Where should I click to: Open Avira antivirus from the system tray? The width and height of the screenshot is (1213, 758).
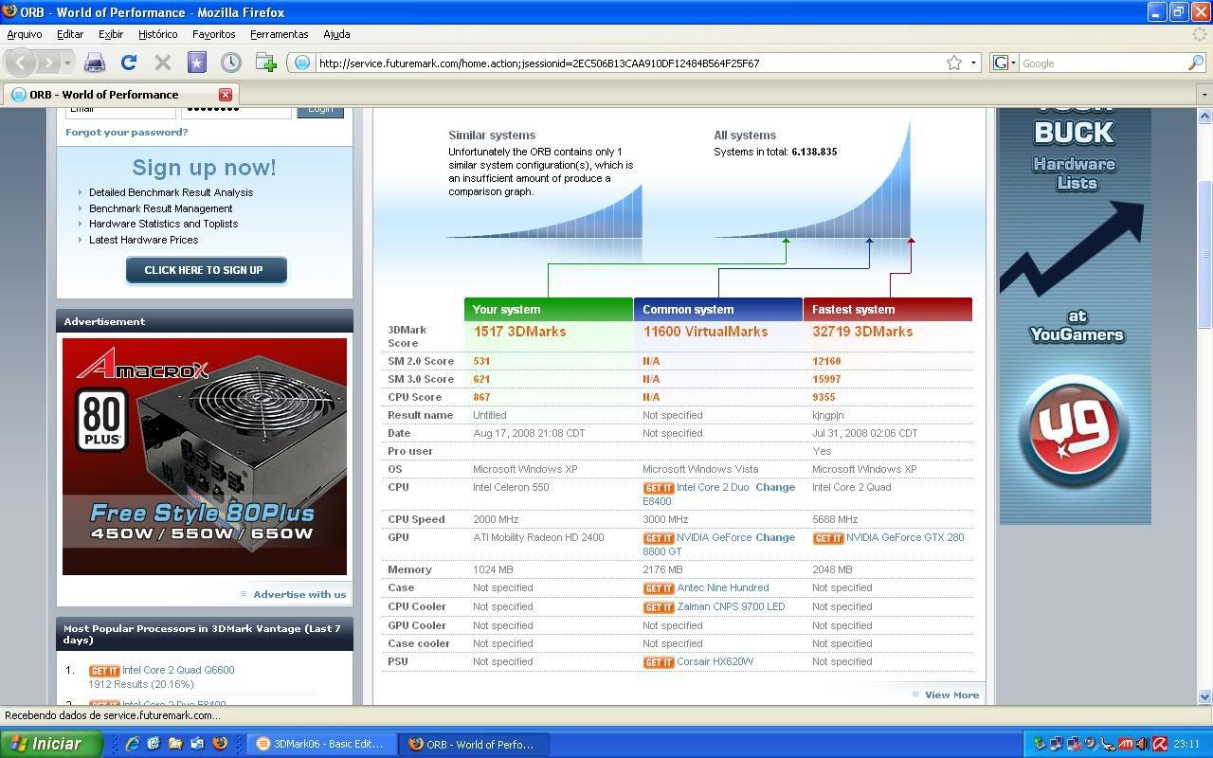[1159, 744]
